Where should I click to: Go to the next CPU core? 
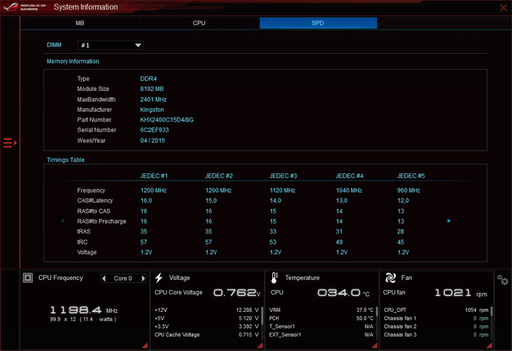[143, 279]
